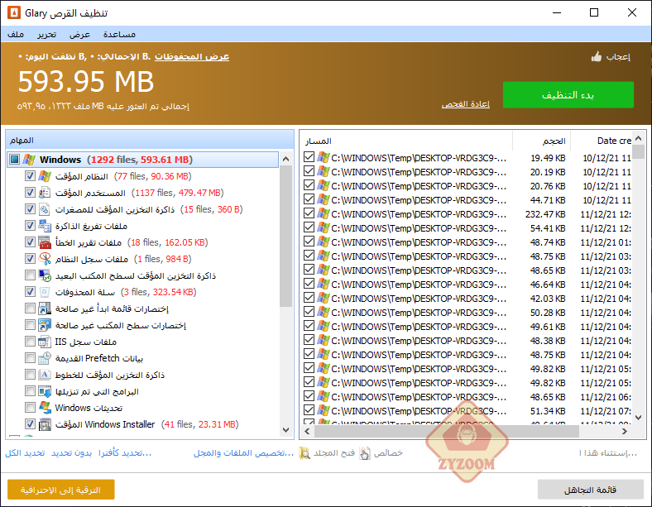
Task: Click file icon of the 19.49 KB row
Action: 324,157
